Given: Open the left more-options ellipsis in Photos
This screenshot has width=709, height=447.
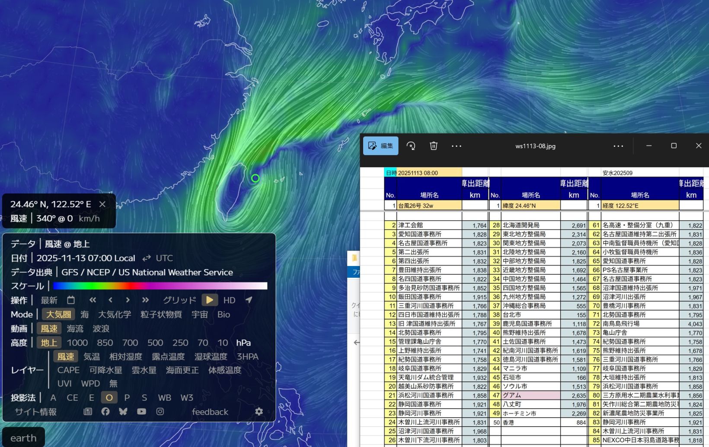Looking at the screenshot, I should (x=457, y=146).
